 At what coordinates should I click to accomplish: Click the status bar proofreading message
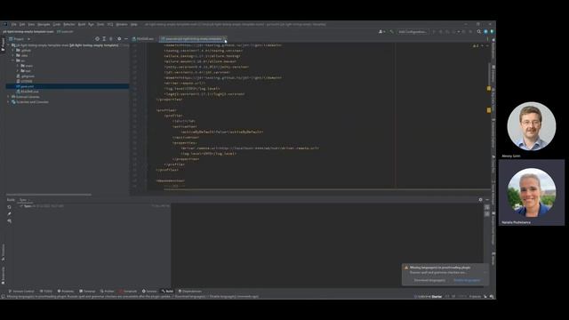tap(132, 296)
